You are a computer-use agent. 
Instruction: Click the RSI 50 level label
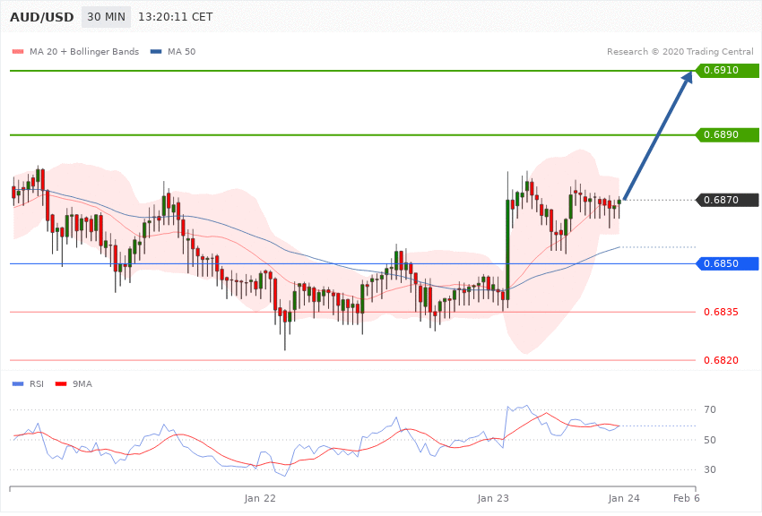[710, 440]
